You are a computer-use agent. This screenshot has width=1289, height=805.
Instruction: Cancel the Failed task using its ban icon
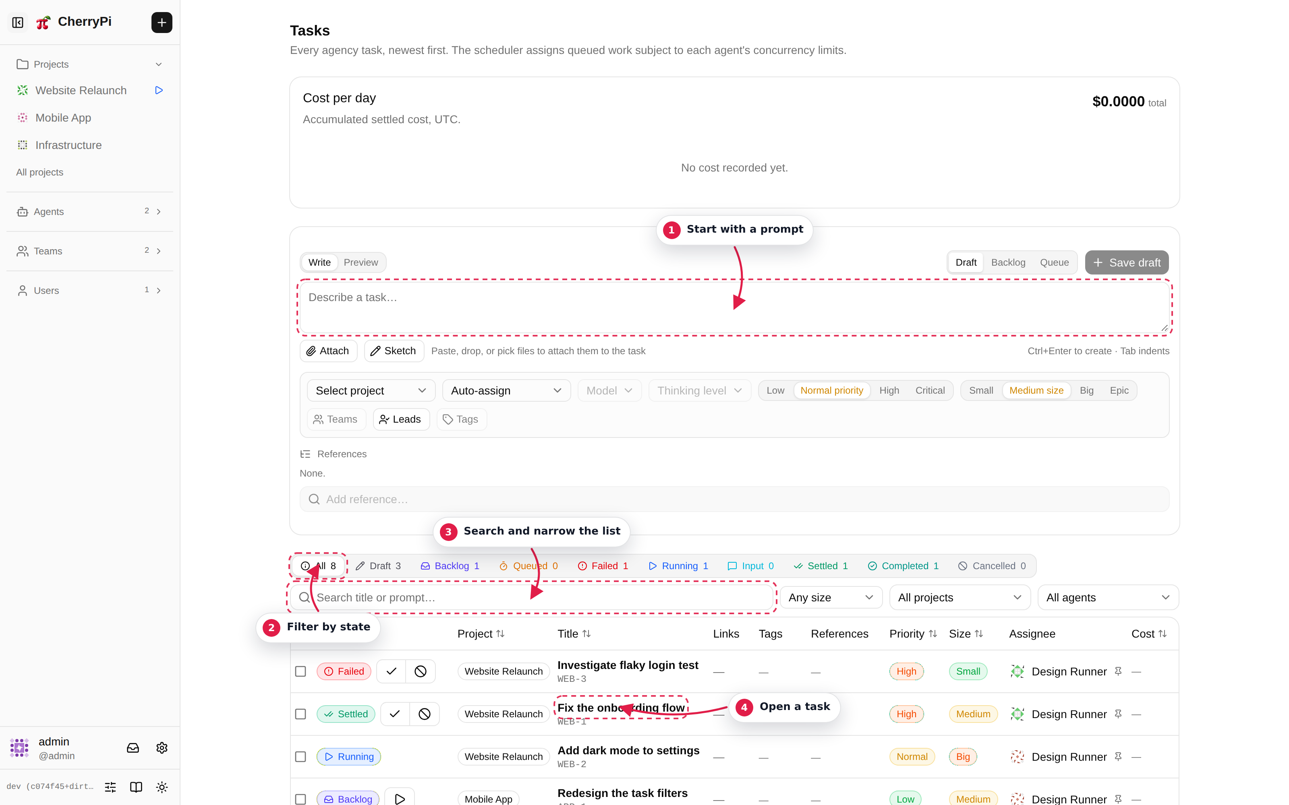420,671
